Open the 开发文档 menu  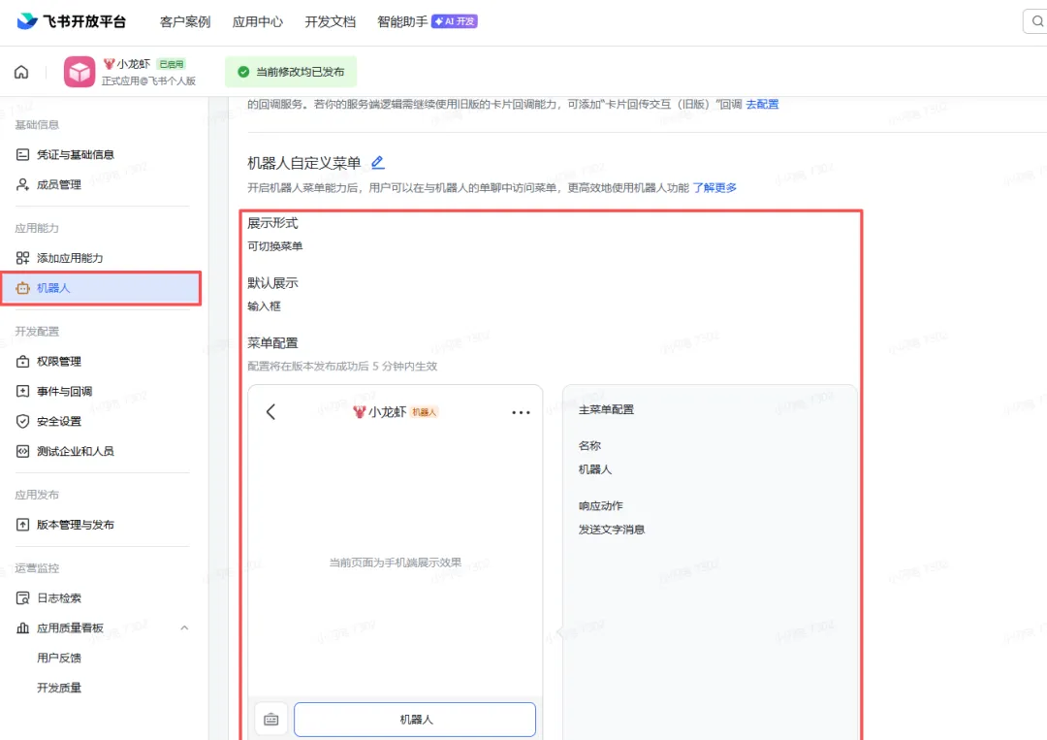[330, 21]
